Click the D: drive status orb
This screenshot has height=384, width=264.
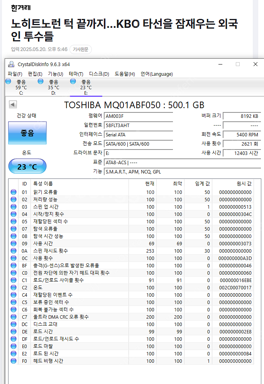pyautogui.click(x=41, y=82)
